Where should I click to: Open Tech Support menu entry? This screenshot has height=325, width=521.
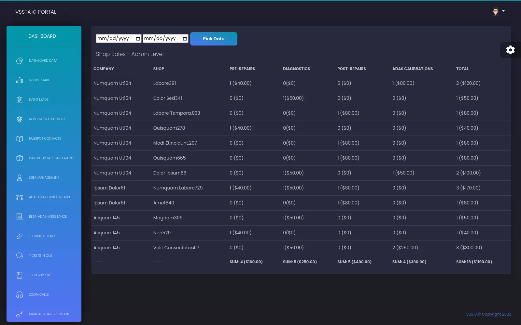[40, 275]
